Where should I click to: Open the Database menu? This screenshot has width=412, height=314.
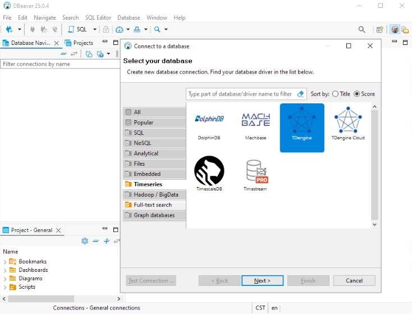129,17
